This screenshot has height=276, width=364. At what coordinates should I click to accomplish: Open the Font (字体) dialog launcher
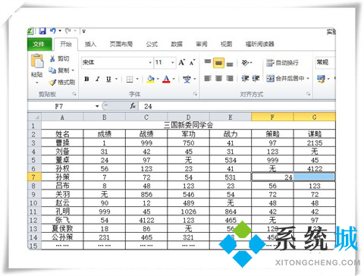[195, 94]
